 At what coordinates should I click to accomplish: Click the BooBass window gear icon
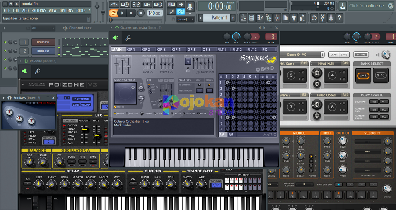click(x=10, y=98)
